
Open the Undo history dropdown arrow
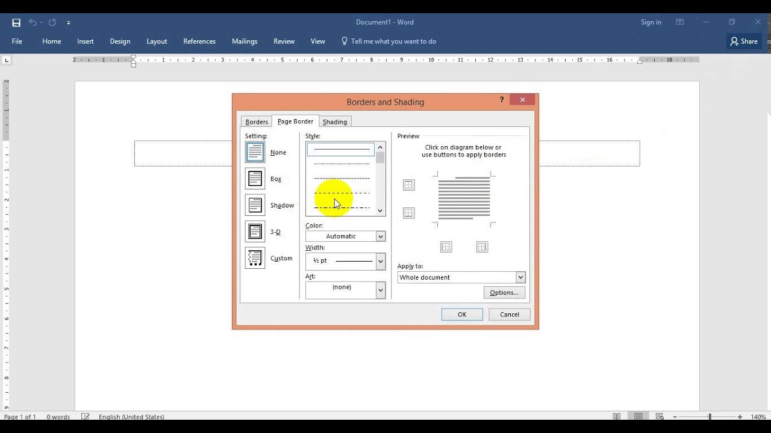click(41, 23)
